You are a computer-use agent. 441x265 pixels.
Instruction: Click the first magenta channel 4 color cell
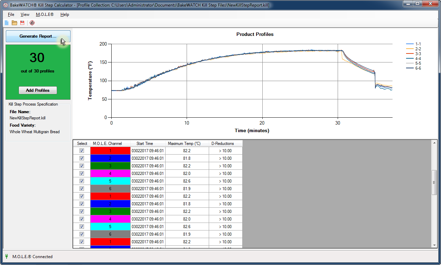point(110,174)
